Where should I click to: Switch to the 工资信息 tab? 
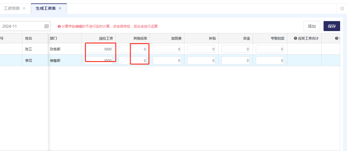point(12,8)
